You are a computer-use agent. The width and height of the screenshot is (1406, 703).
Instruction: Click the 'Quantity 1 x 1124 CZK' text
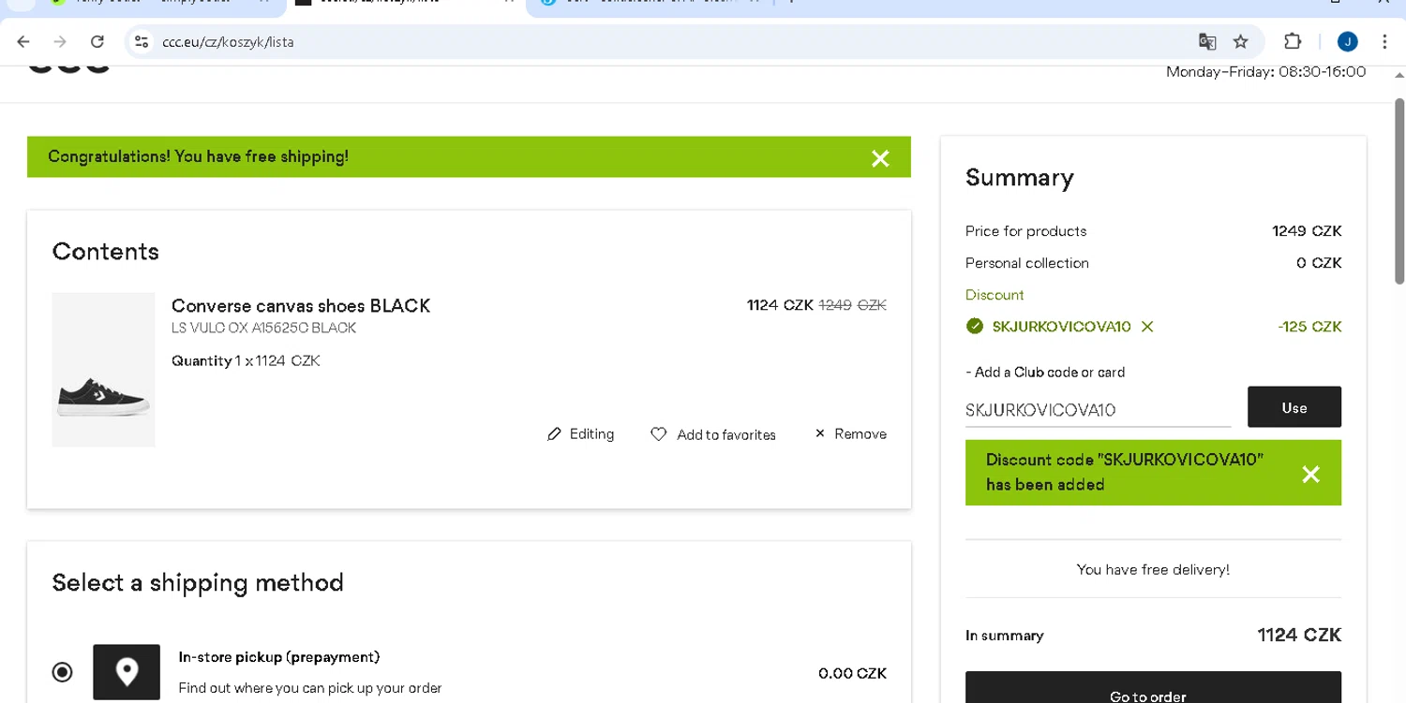(246, 360)
